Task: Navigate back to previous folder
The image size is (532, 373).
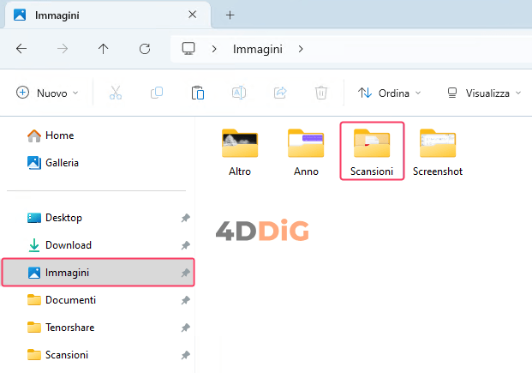Action: pos(21,49)
